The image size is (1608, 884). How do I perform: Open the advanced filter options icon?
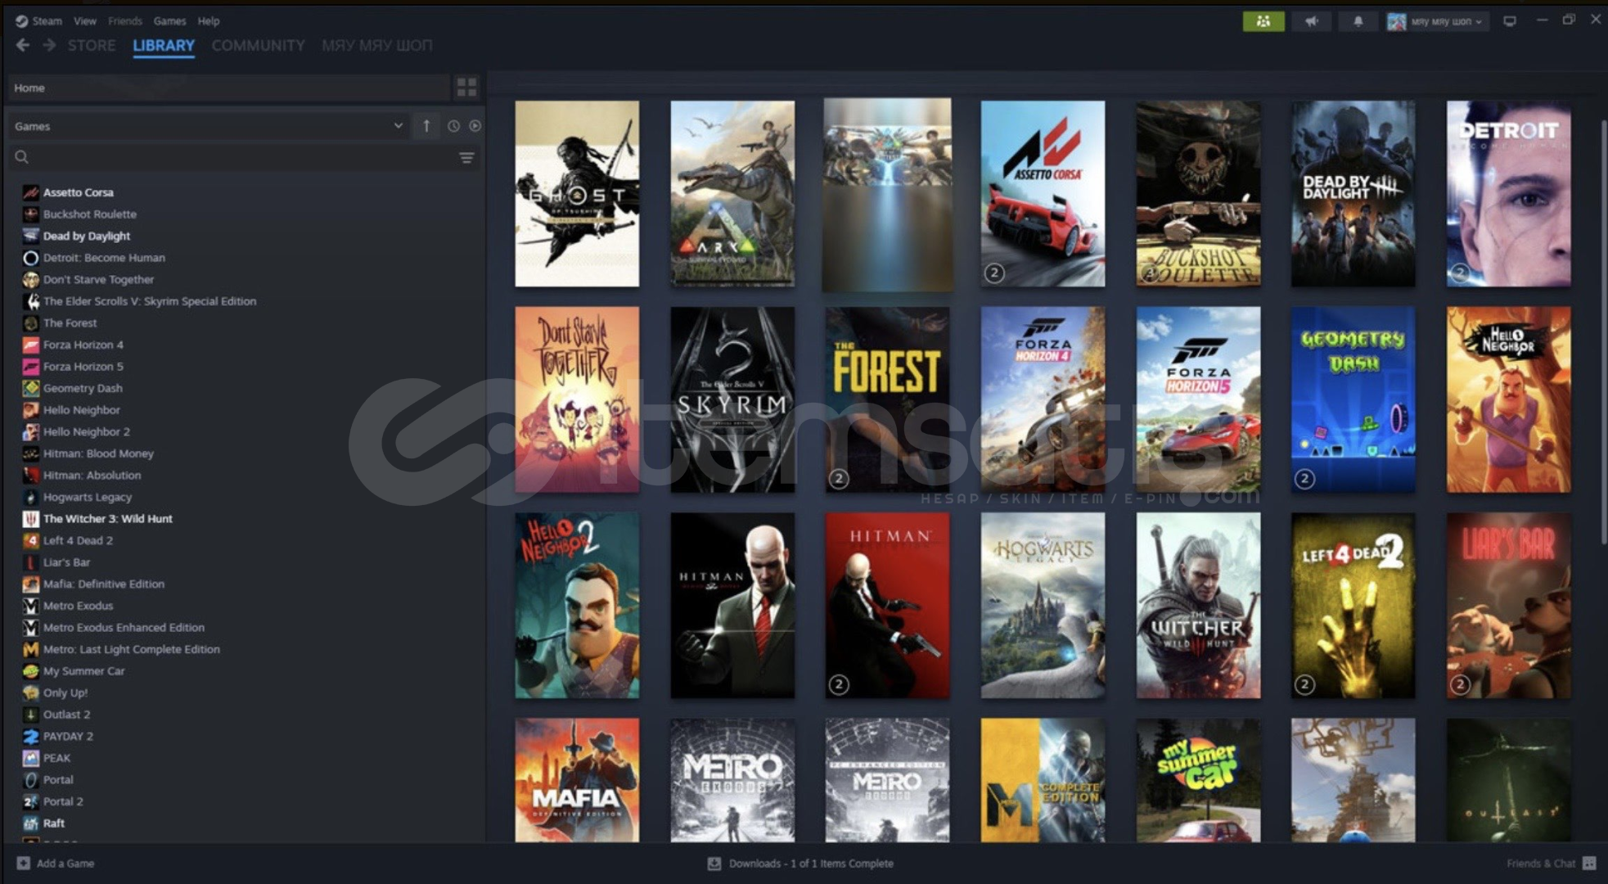466,157
